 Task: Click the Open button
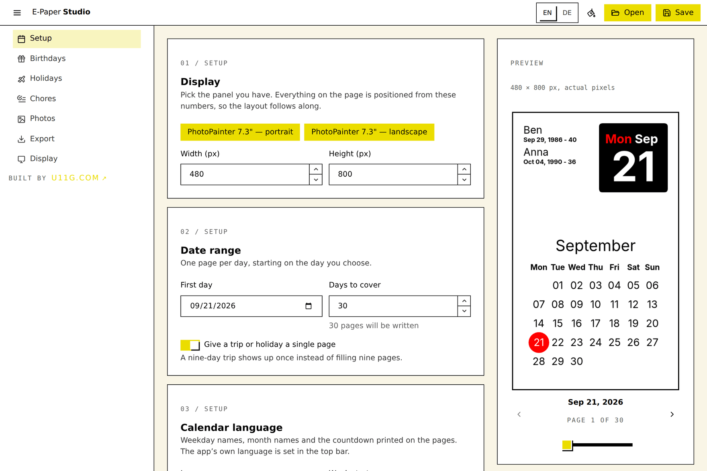coord(627,13)
